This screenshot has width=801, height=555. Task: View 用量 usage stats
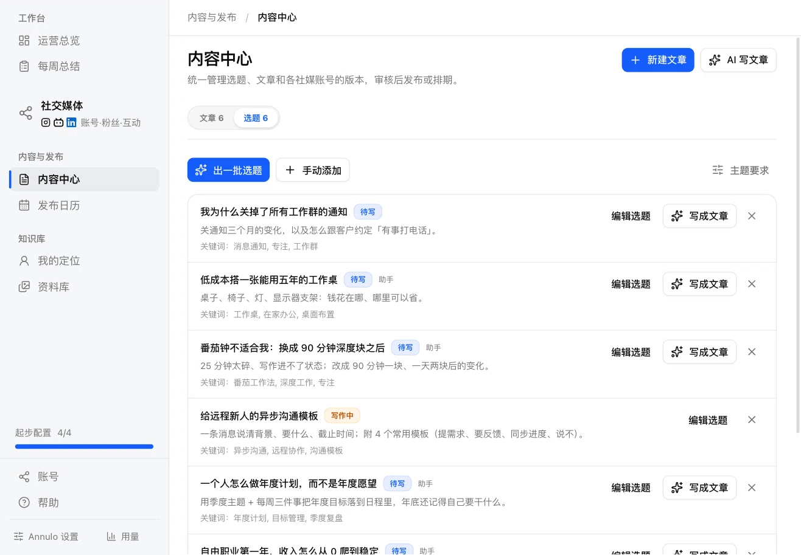(x=123, y=537)
